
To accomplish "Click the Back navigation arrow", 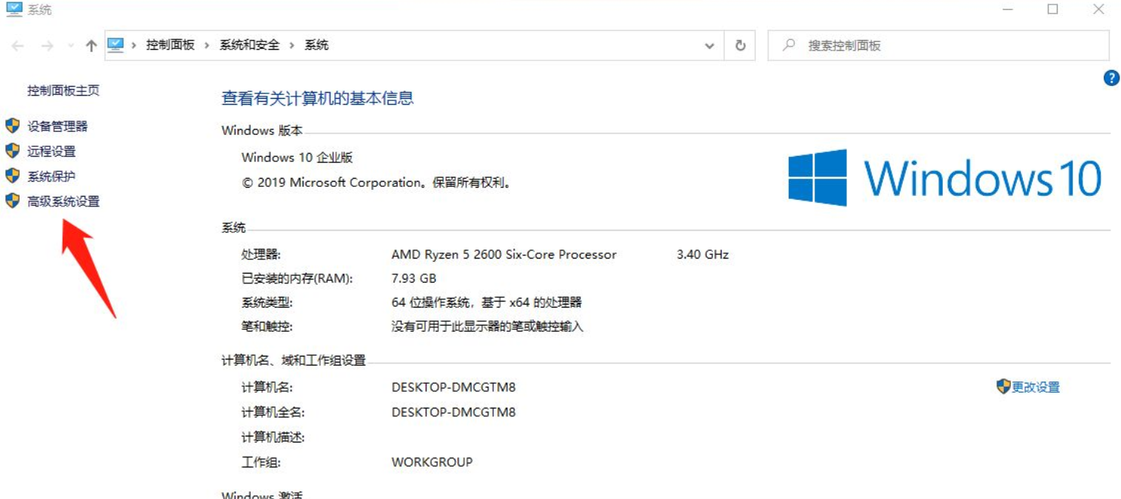I will tap(18, 46).
